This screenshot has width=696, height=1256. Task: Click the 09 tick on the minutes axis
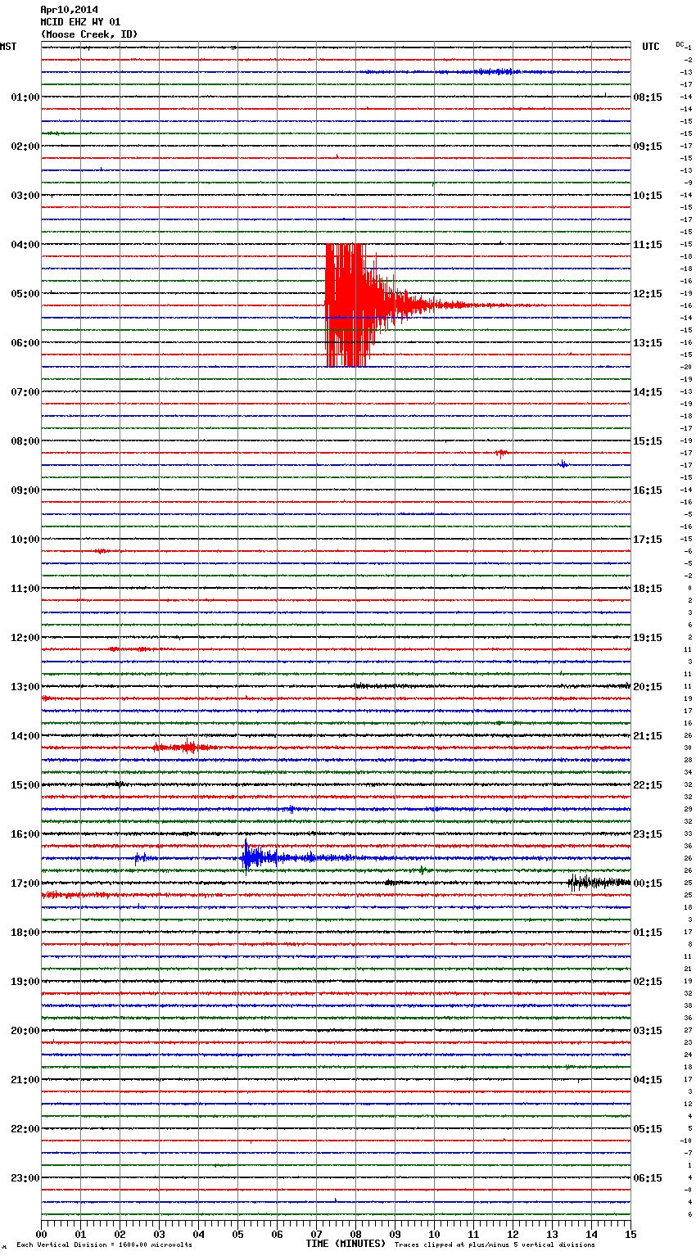[395, 1234]
